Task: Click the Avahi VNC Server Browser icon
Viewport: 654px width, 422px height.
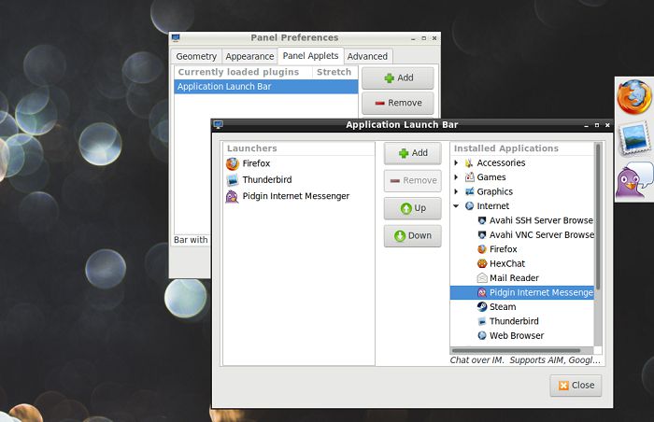Action: pyautogui.click(x=482, y=234)
